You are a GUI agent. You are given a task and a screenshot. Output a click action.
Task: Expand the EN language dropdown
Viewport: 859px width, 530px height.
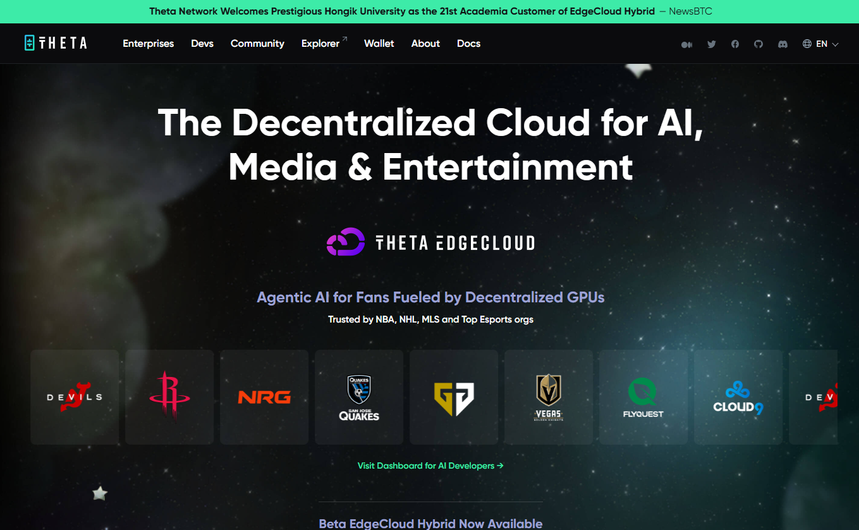(x=827, y=44)
